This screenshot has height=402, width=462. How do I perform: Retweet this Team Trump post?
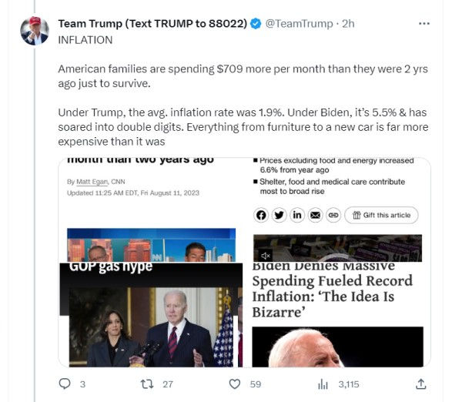tap(147, 384)
